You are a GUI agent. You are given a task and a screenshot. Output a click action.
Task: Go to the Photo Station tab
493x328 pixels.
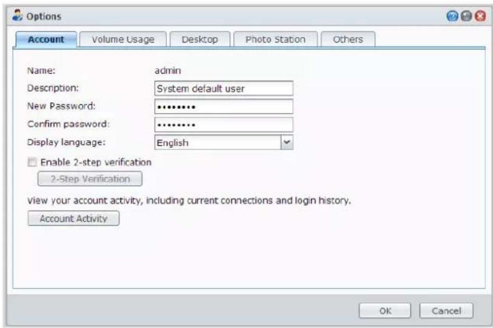point(276,40)
